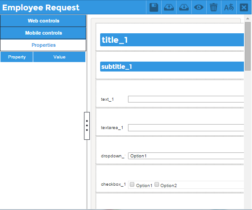Click the upload tray icon

169,8
